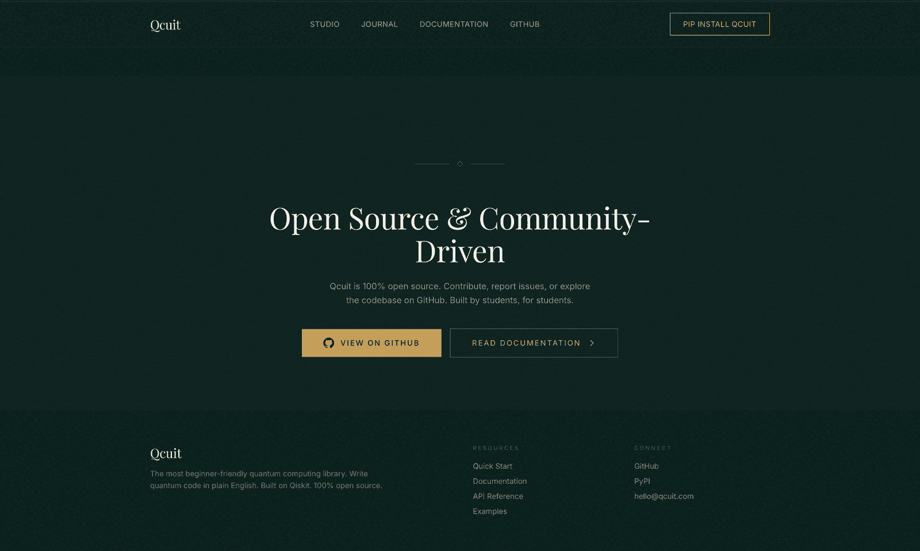The height and width of the screenshot is (551, 920).
Task: Click the "RESOURCES" footer column heading
Action: pos(496,448)
